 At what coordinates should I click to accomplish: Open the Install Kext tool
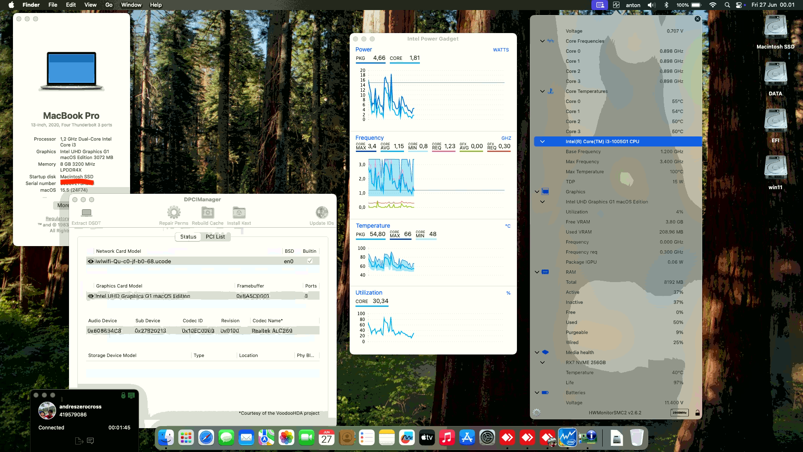(x=239, y=213)
